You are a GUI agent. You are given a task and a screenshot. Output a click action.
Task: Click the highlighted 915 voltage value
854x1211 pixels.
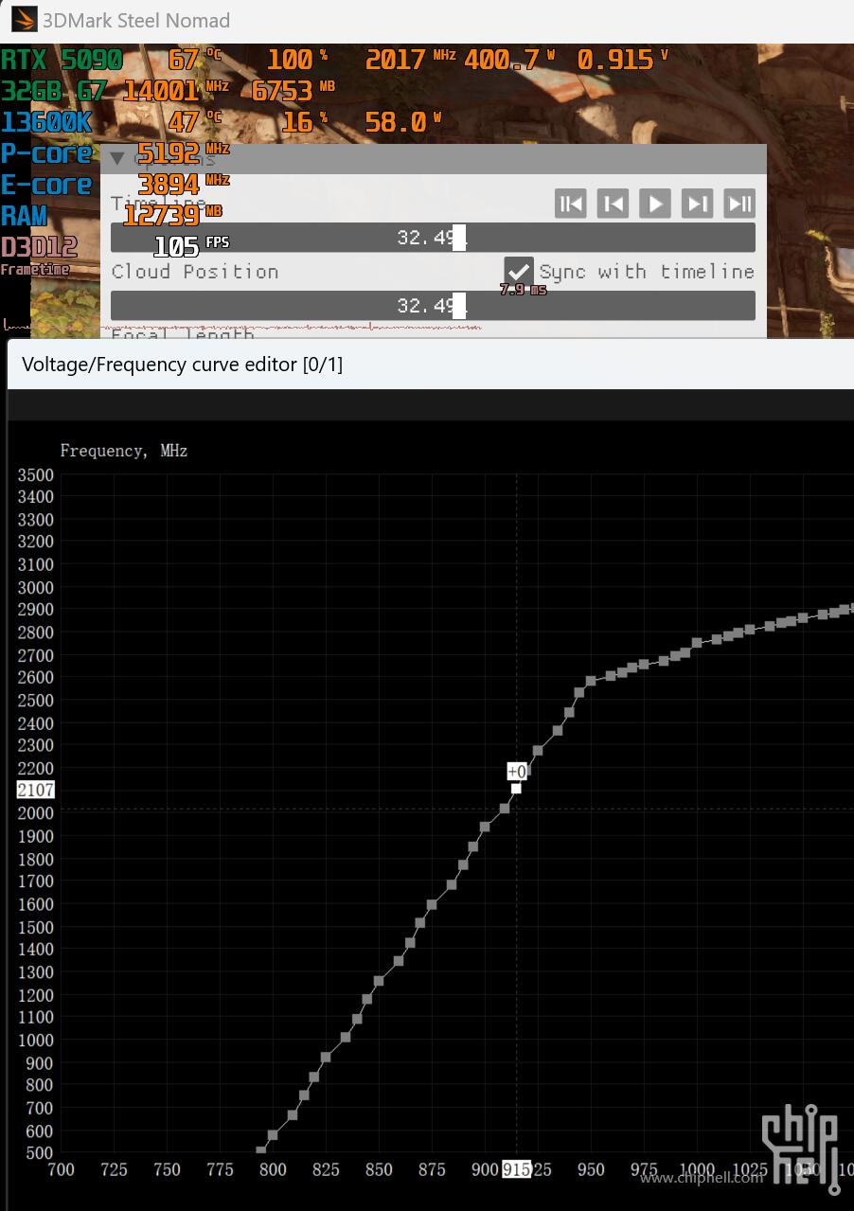pos(516,1170)
